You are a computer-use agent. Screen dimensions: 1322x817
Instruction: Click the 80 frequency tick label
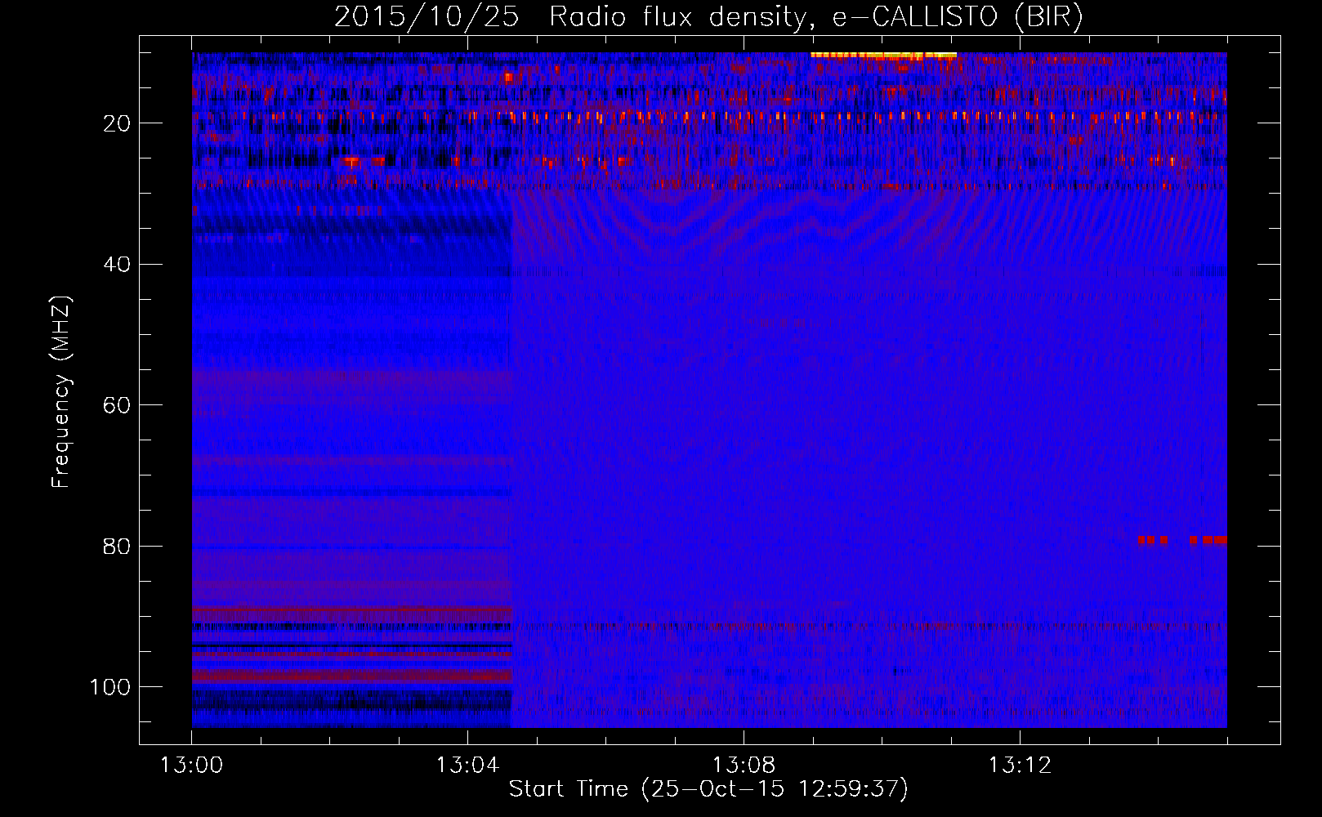tap(118, 546)
